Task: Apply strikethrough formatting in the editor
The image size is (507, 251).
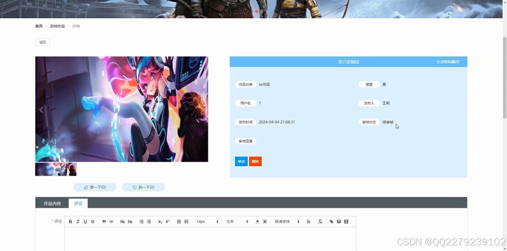Action: pos(93,221)
